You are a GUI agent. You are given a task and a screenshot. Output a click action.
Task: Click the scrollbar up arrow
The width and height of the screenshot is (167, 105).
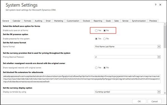[165, 24]
